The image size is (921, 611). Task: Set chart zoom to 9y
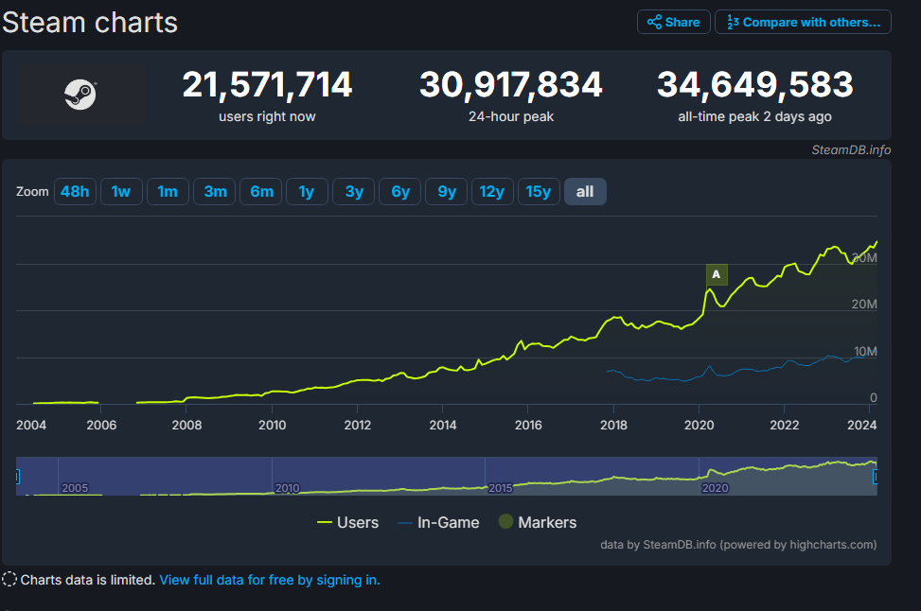click(447, 191)
